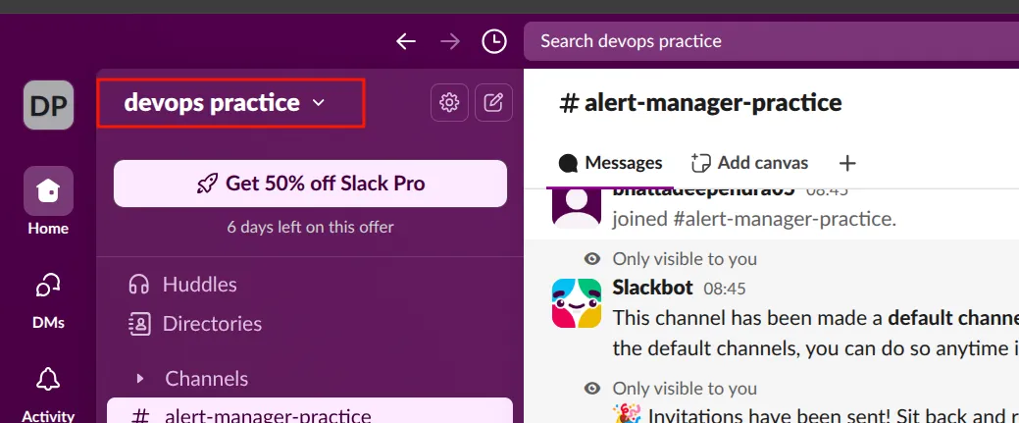
Task: Open Activity bell in the sidebar
Action: 48,394
